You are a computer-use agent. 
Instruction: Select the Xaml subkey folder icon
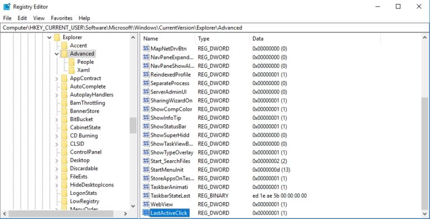[72, 70]
